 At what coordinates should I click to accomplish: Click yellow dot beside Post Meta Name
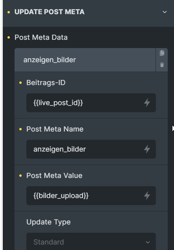coord(20,129)
